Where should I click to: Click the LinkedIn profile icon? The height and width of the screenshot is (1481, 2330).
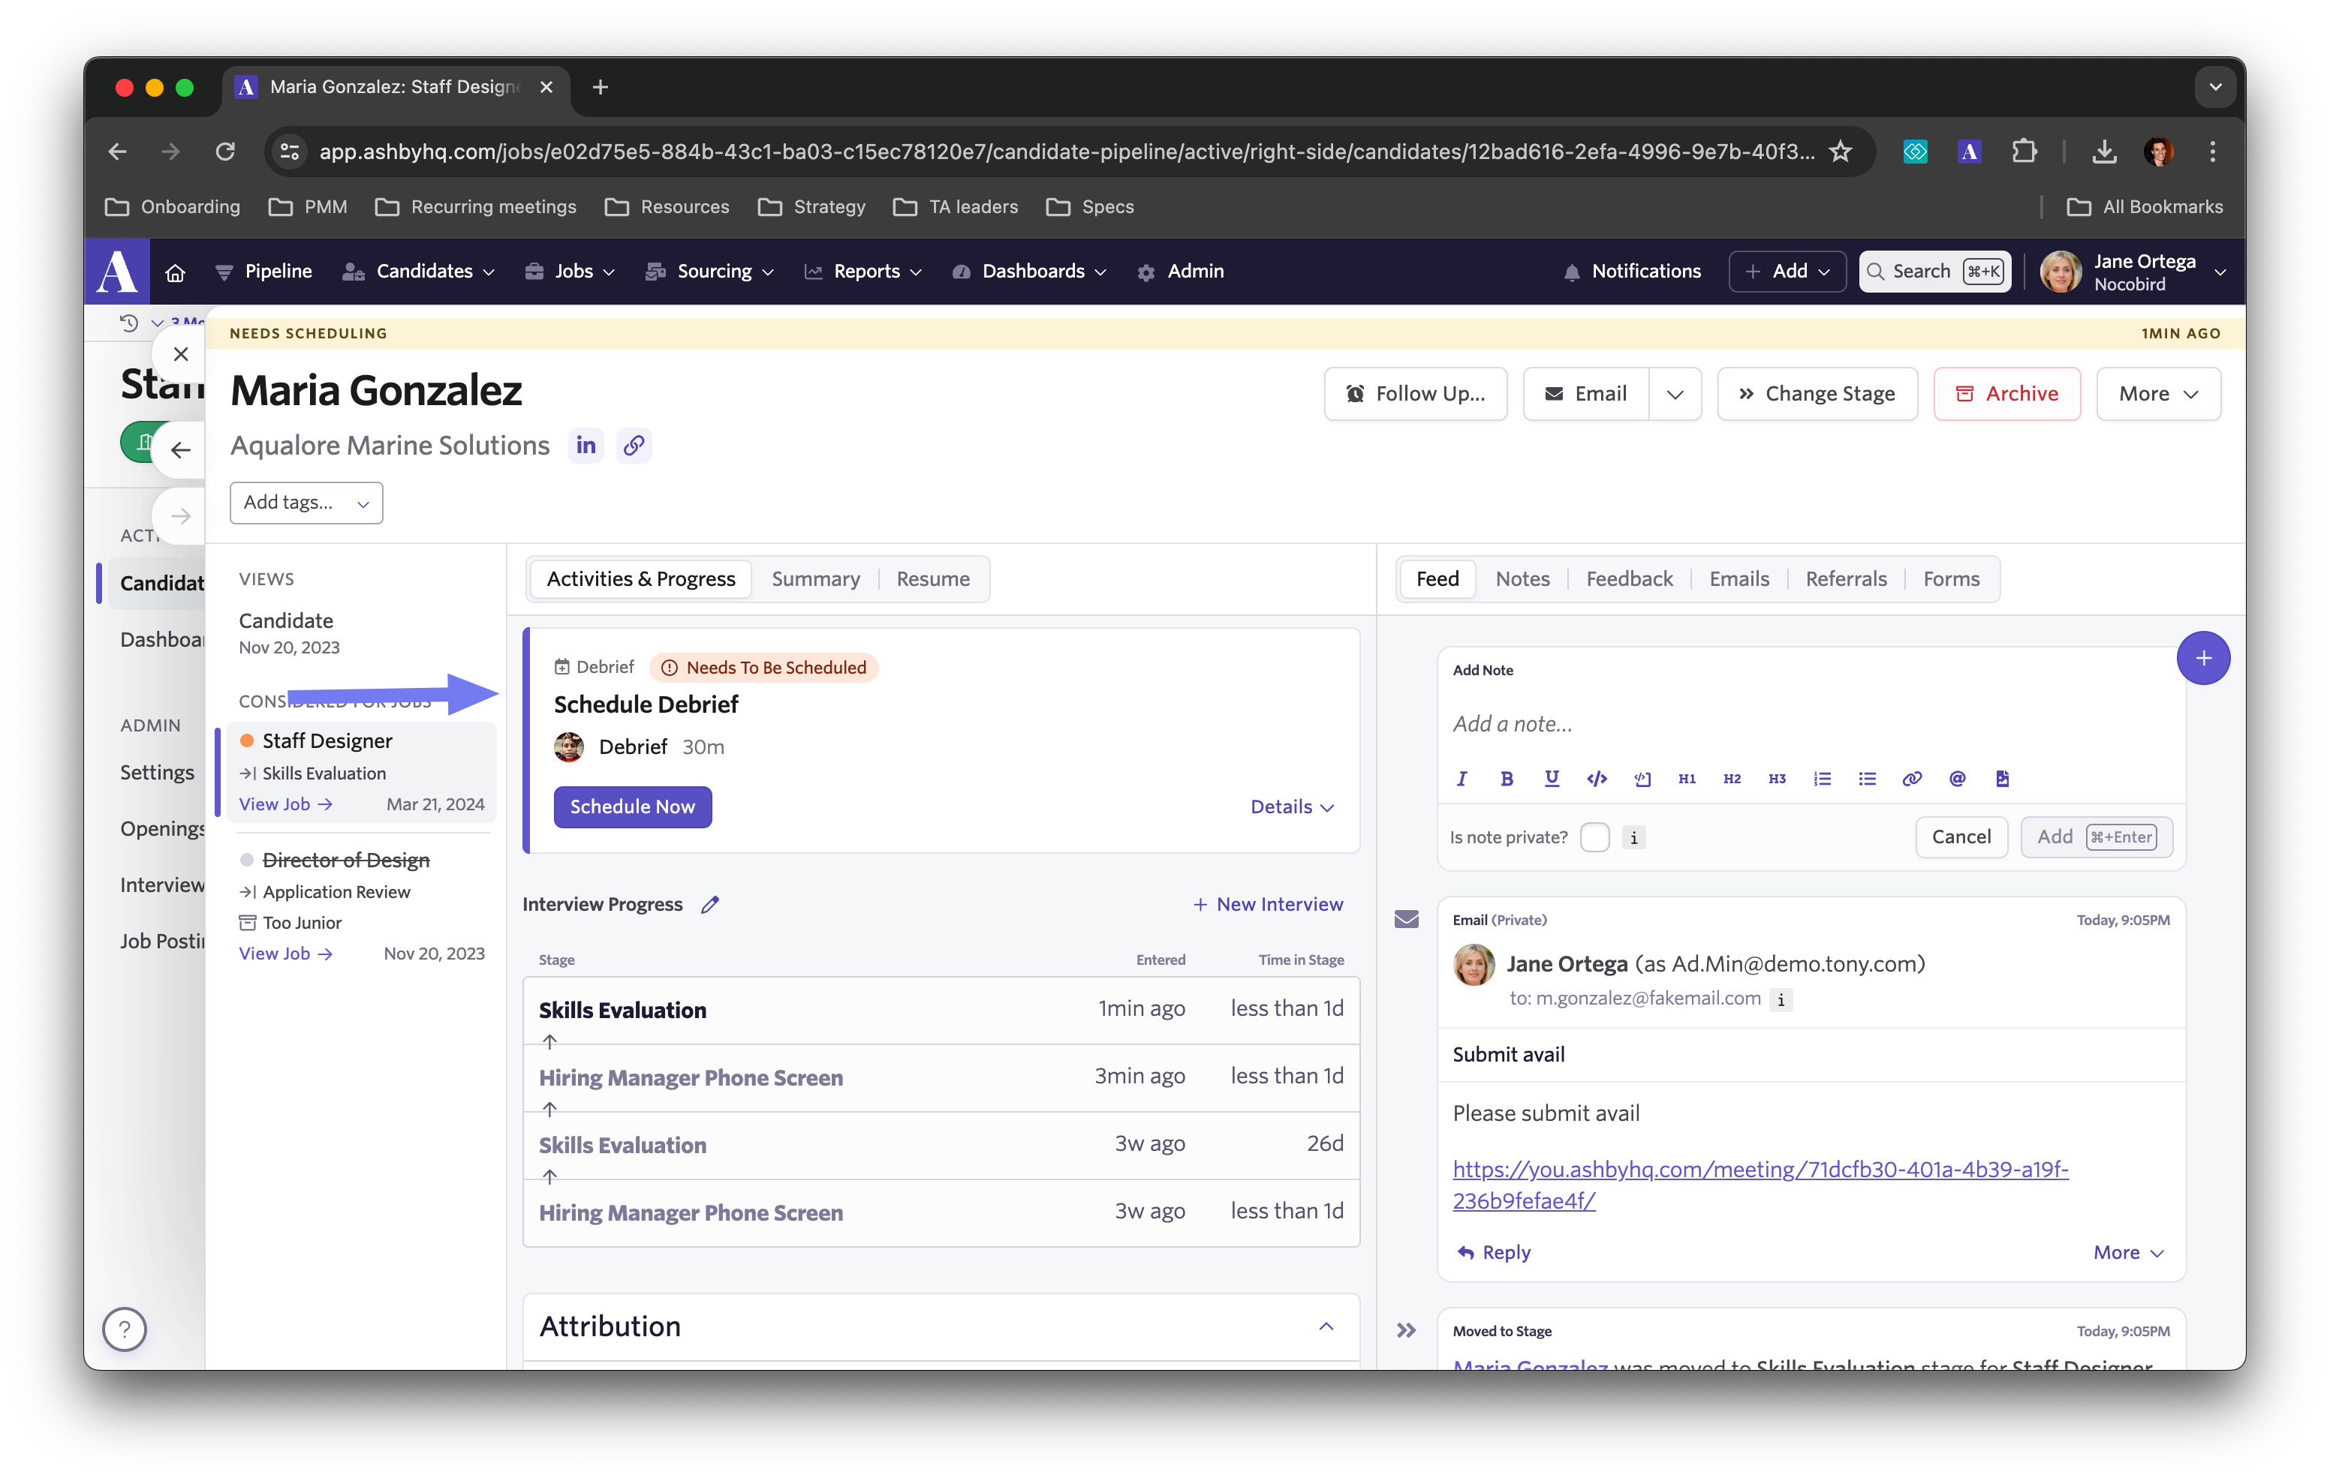[x=586, y=445]
